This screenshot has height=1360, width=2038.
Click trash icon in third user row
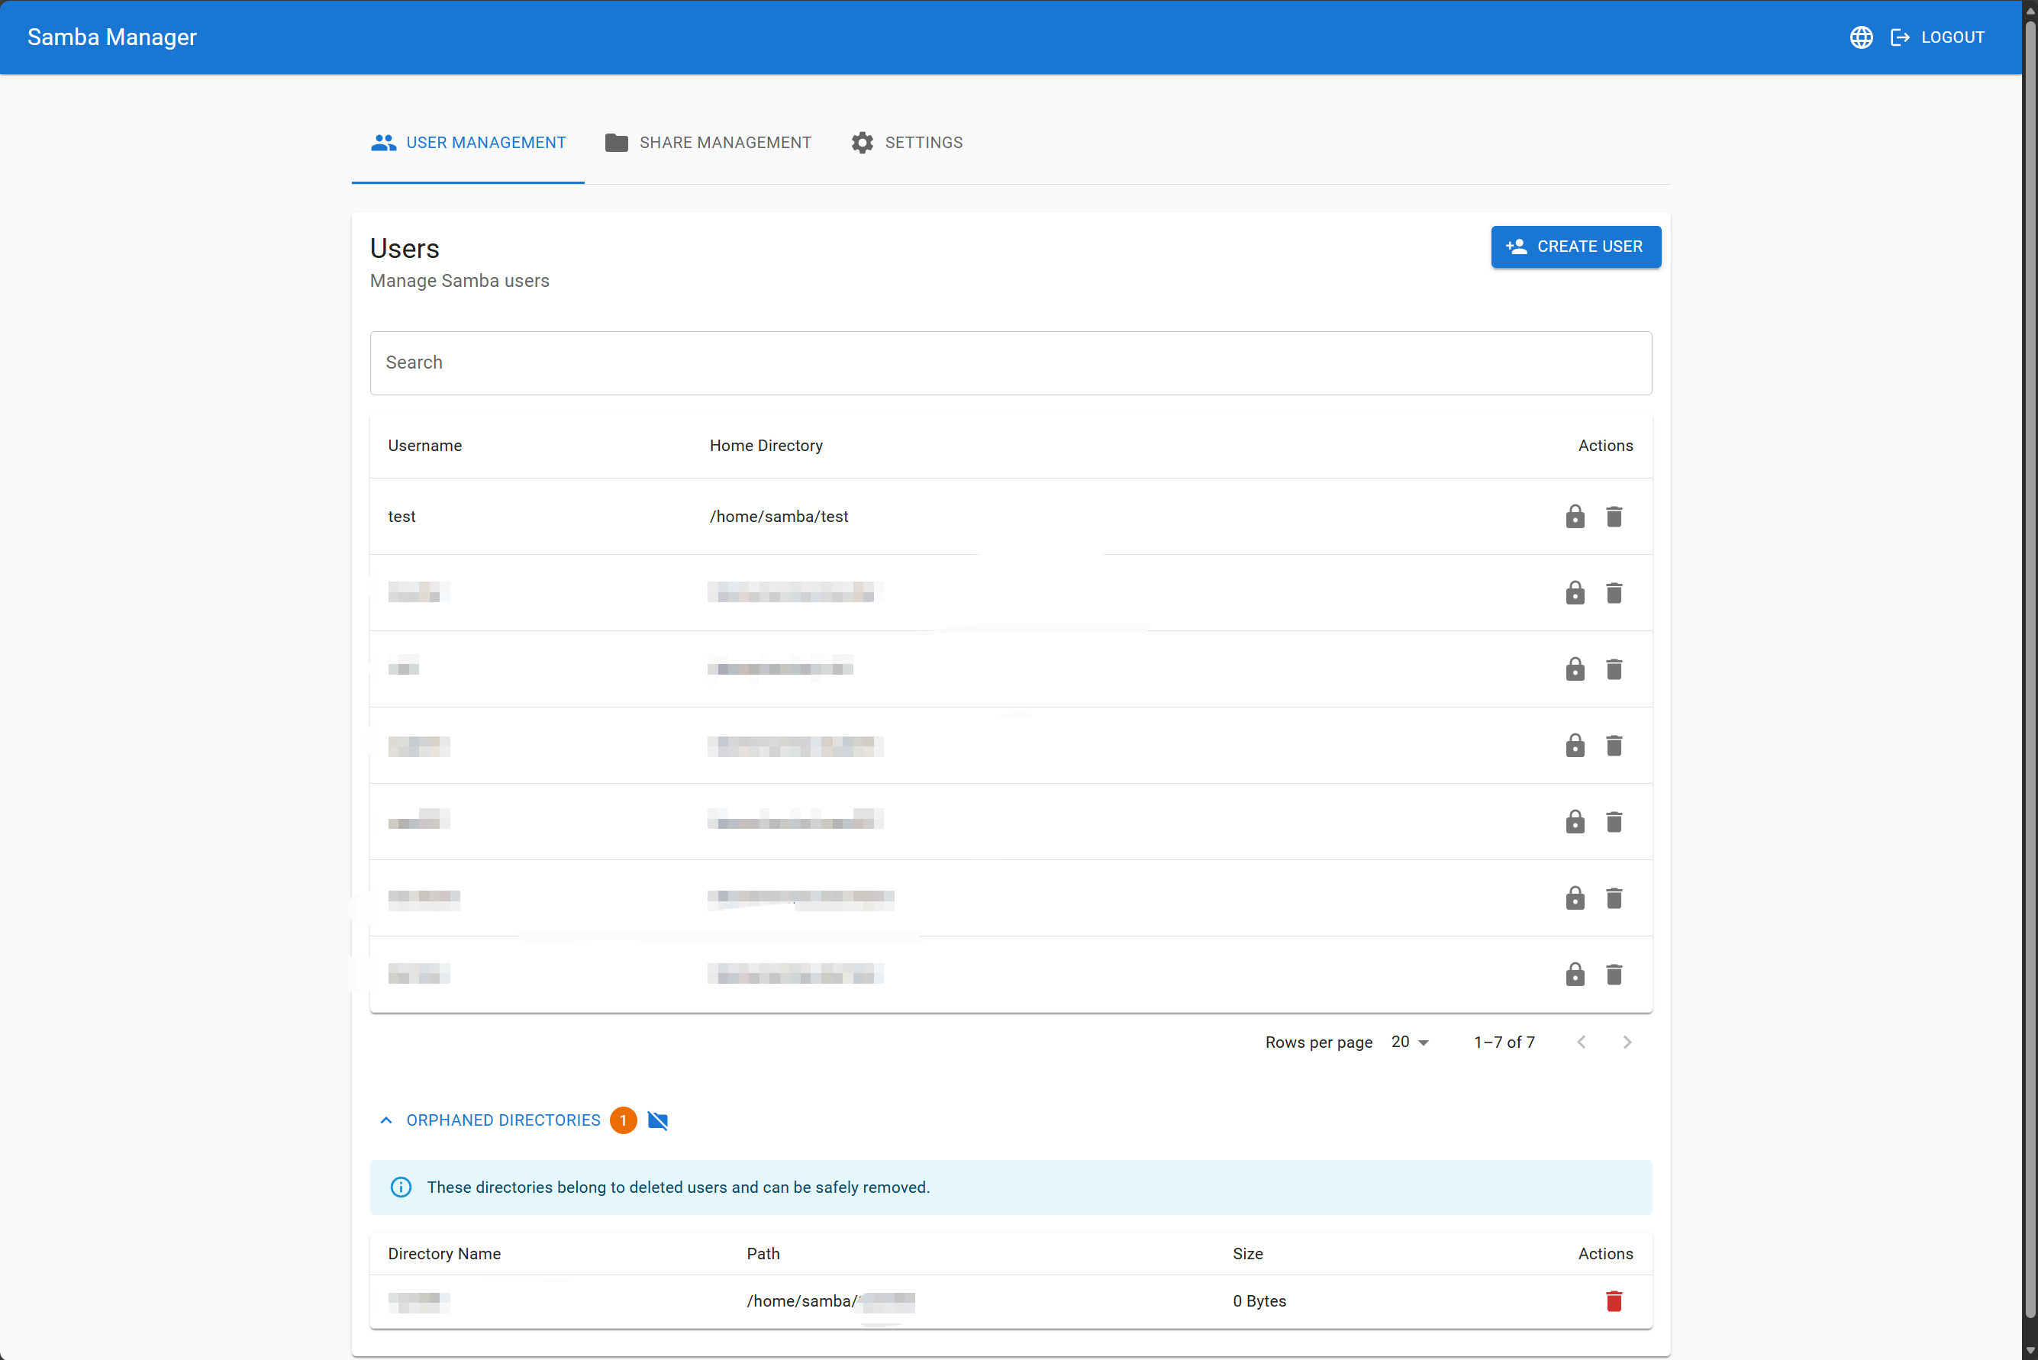coord(1613,669)
